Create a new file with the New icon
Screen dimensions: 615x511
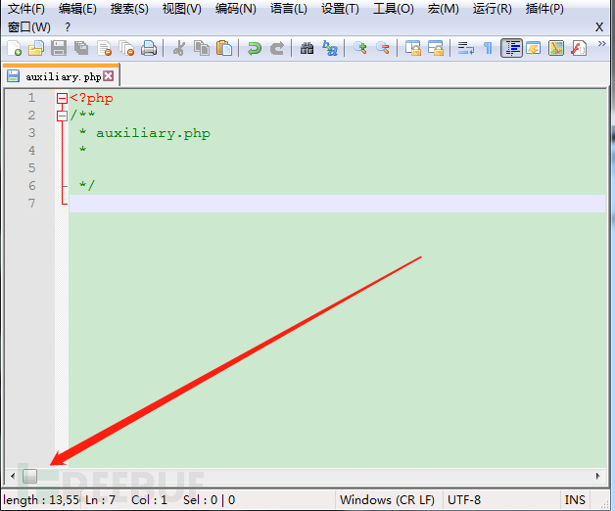[14, 49]
